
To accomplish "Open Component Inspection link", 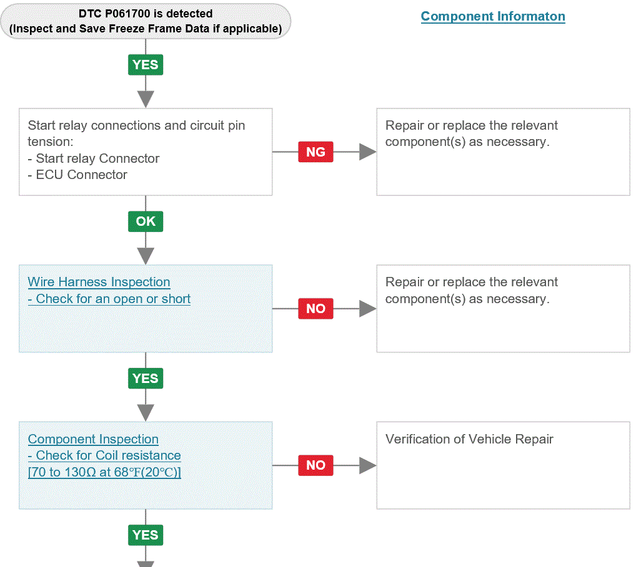I will pos(93,439).
